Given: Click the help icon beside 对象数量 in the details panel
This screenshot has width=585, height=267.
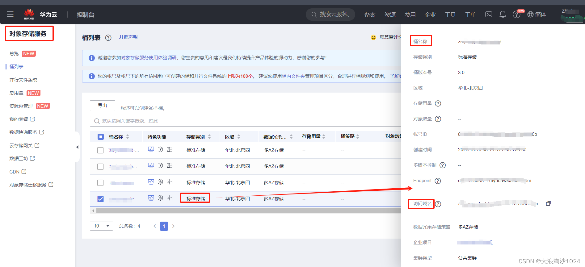Looking at the screenshot, I should (x=438, y=119).
